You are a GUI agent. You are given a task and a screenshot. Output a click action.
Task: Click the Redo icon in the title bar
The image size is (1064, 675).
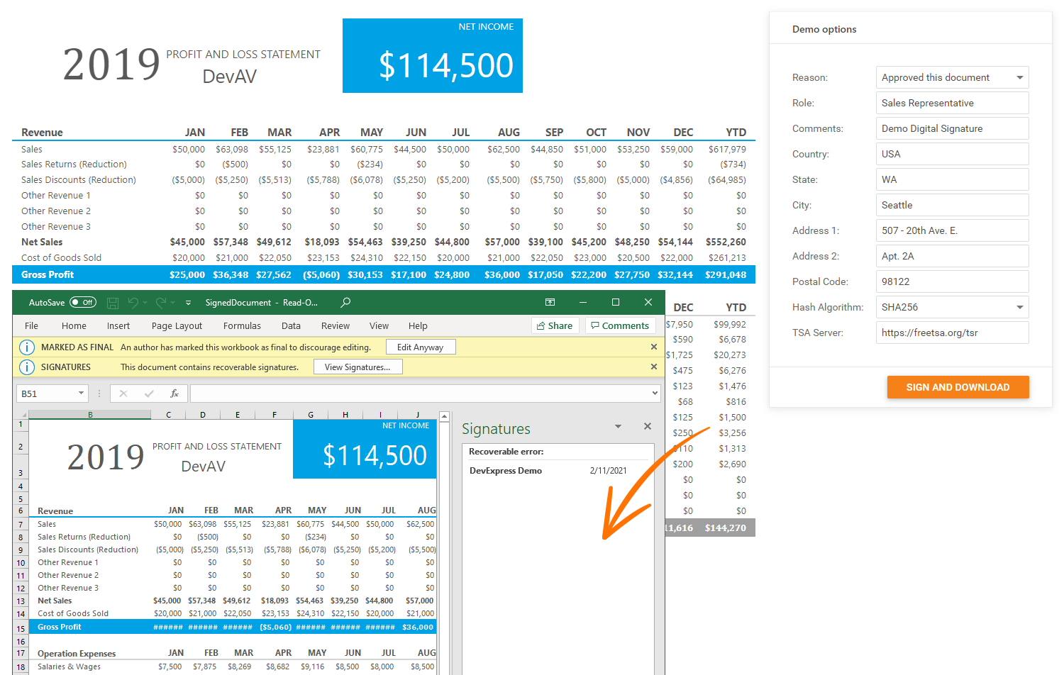tap(162, 302)
